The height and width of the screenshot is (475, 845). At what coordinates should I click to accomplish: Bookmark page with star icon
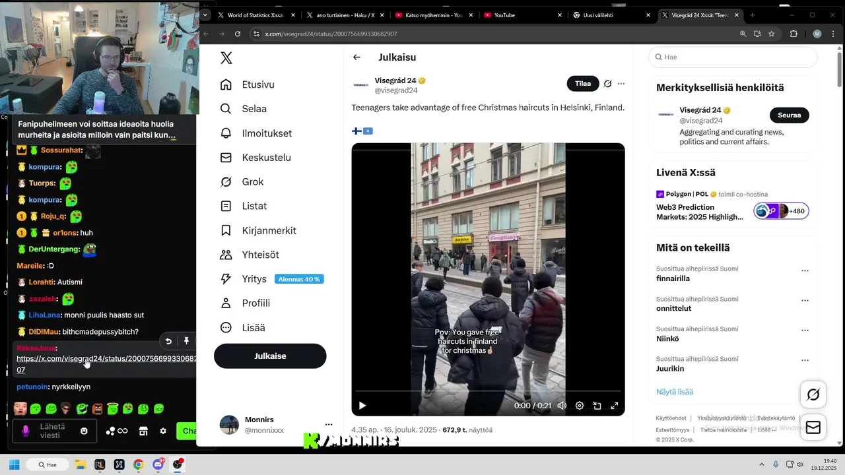coord(771,34)
